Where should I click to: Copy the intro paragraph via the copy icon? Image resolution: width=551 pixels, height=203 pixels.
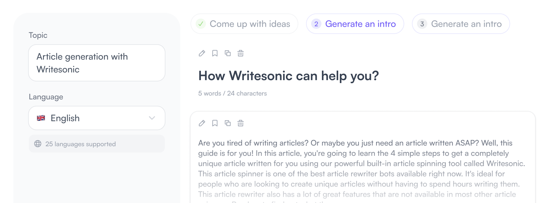coord(228,123)
